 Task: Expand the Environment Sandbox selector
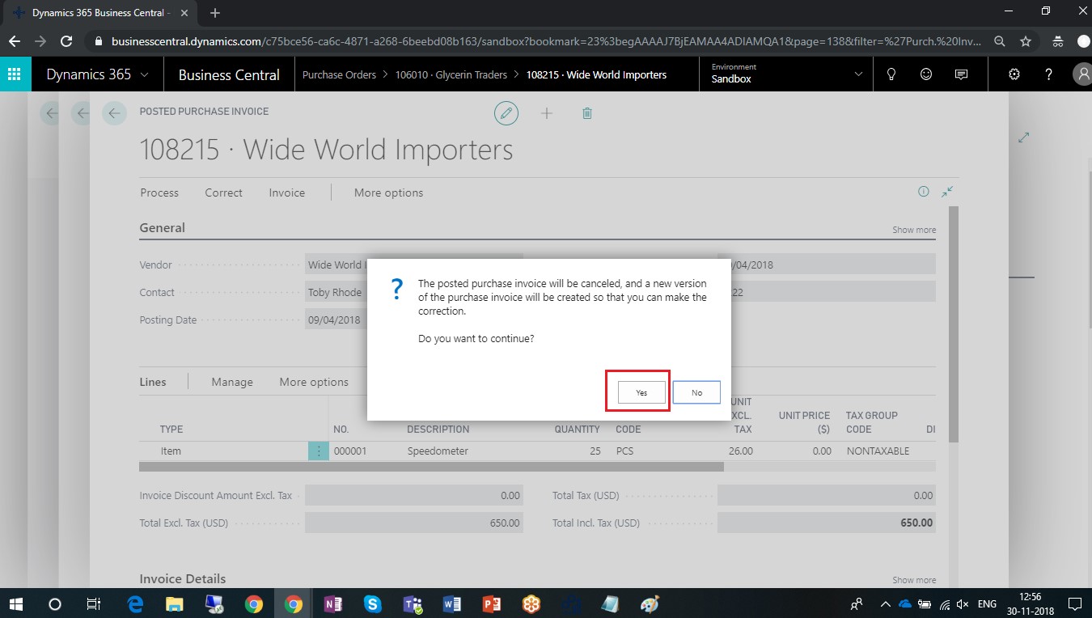pyautogui.click(x=786, y=74)
